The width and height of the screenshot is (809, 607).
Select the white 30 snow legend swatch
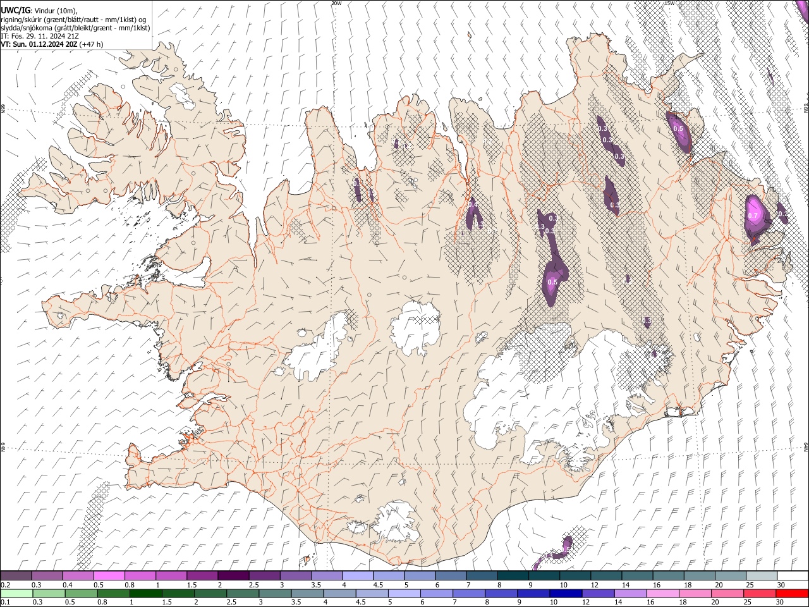[x=793, y=576]
